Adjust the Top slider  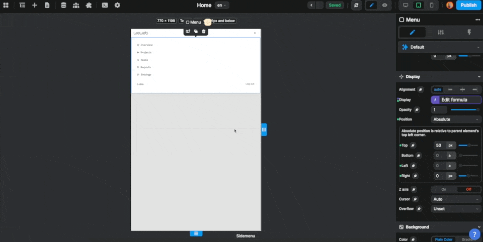pyautogui.click(x=468, y=146)
